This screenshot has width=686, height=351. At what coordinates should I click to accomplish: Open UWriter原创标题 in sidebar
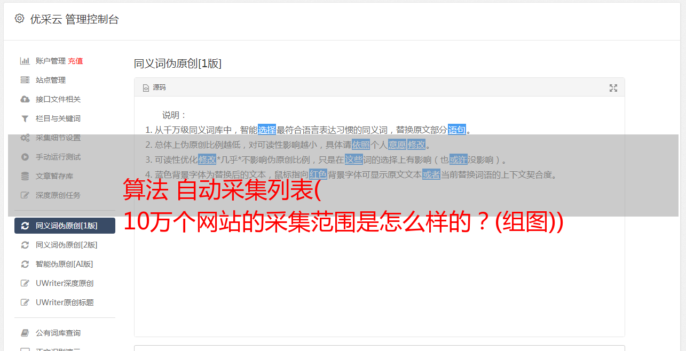click(65, 302)
